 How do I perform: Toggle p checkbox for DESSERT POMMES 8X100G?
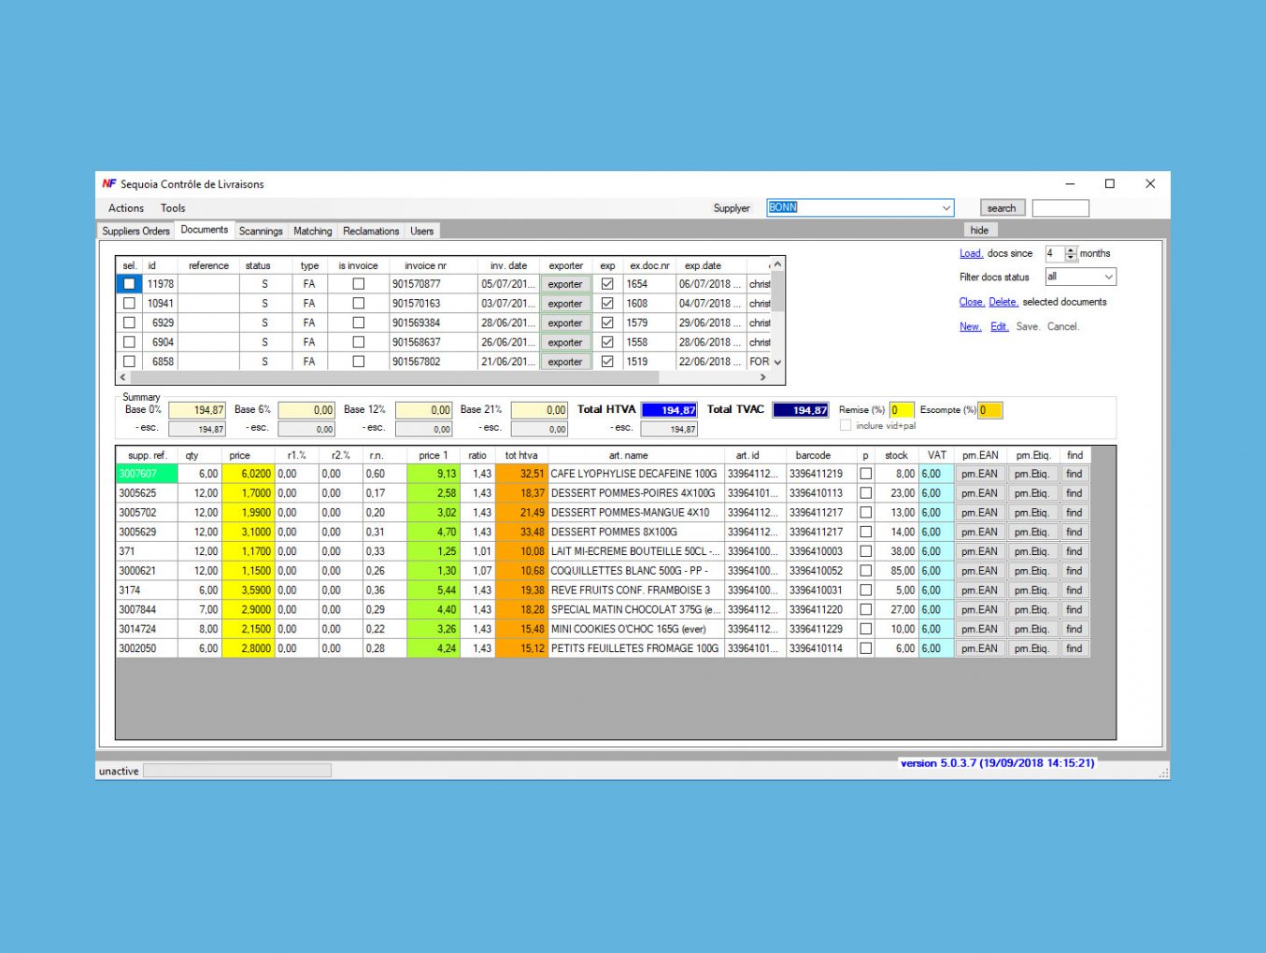866,532
